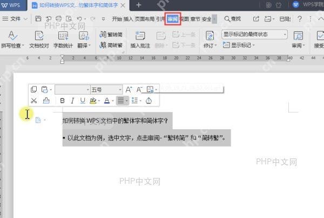Open the 五号 font size dropdown
324x218 pixels.
tap(106, 90)
